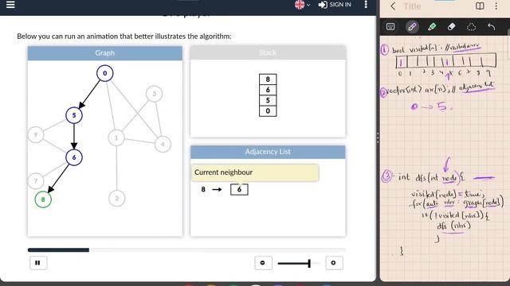Screen dimensions: 510x286
Task: Click the Current neighbour label box
Action: tap(255, 172)
